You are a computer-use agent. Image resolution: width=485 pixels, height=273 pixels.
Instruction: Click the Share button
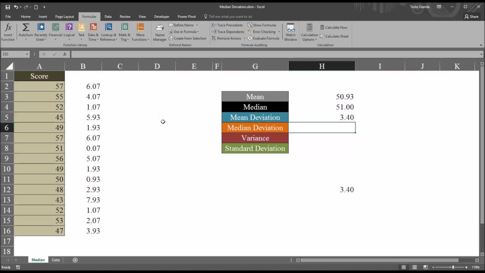point(471,17)
